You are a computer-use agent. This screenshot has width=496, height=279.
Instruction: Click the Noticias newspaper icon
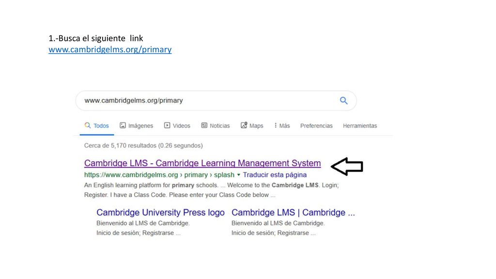(x=204, y=125)
